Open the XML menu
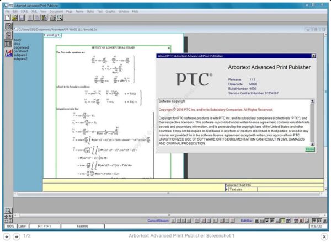This screenshot has width=331, height=242. tap(34, 12)
